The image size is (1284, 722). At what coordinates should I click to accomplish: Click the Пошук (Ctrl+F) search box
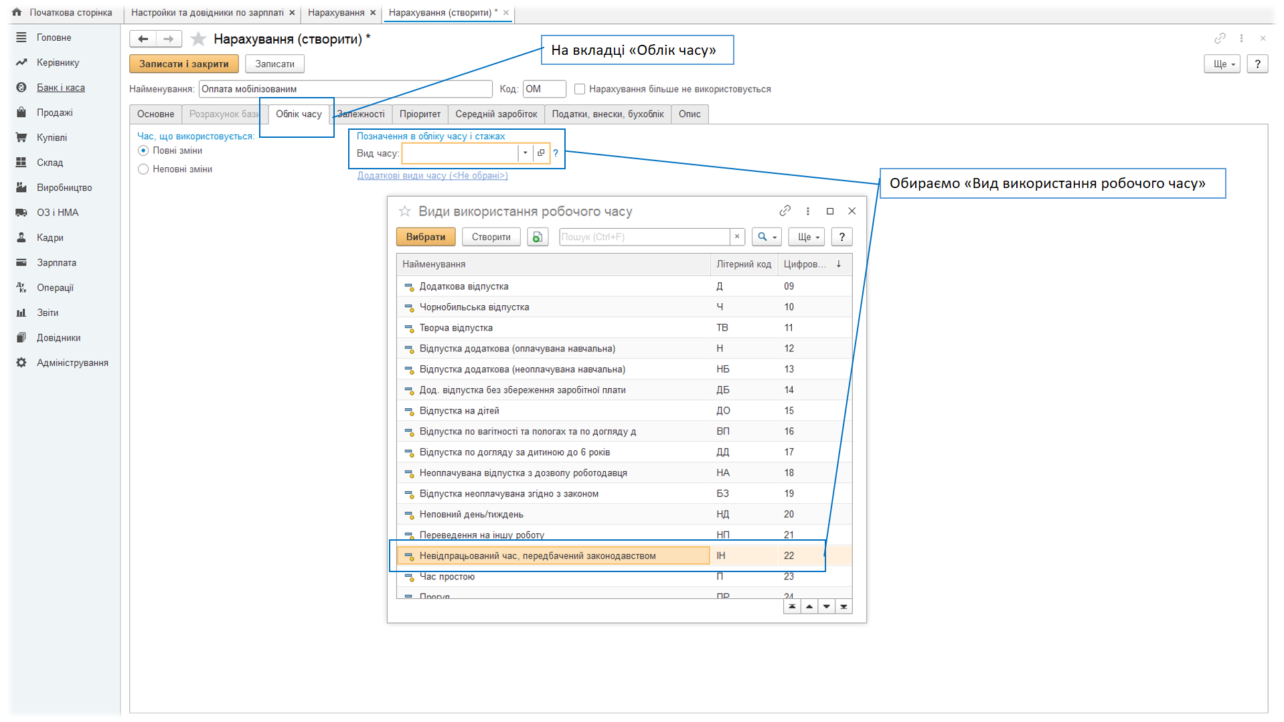(644, 237)
